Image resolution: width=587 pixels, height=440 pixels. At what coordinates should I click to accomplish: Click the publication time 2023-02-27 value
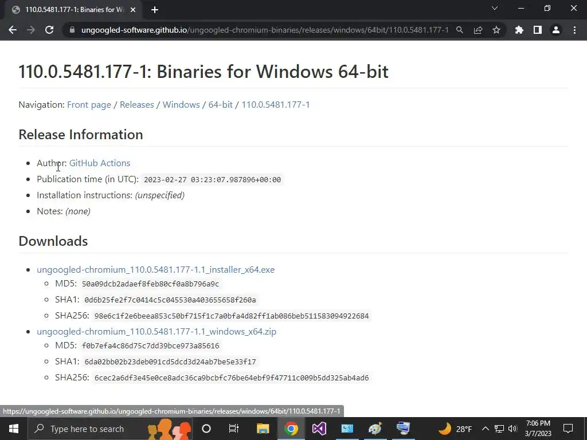(212, 179)
